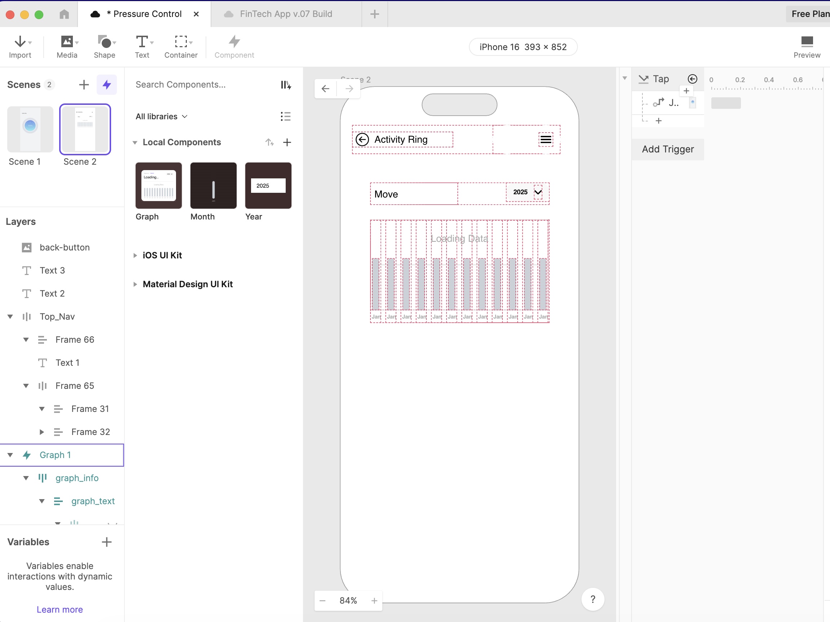
Task: Open the Learn more link
Action: (x=59, y=609)
